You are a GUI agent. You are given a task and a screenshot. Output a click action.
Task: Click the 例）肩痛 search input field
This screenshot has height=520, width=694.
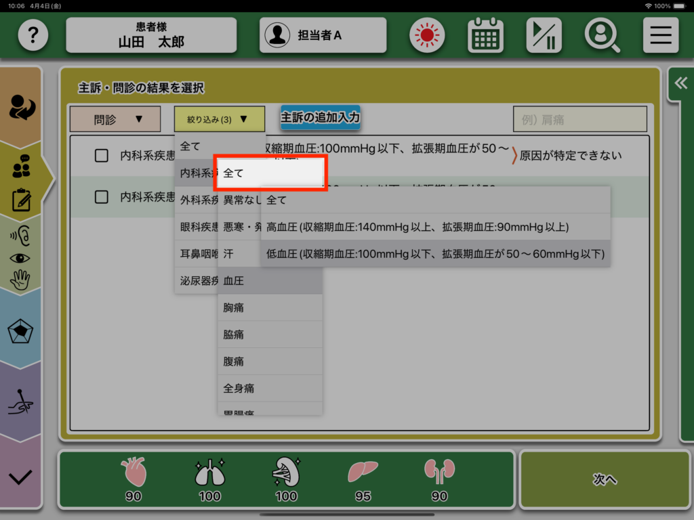579,119
